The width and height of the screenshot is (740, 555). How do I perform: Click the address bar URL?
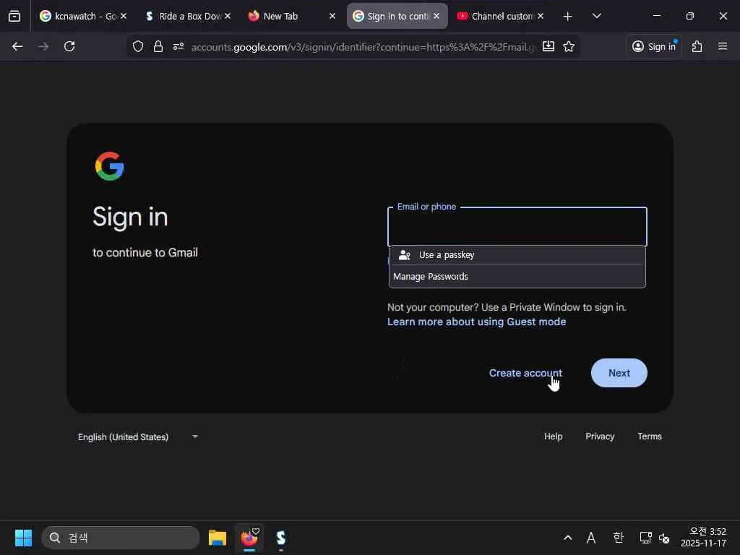pos(363,47)
